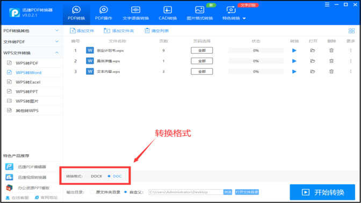The image size is (361, 203).
Task: Start converting file in row 3
Action: [294, 71]
